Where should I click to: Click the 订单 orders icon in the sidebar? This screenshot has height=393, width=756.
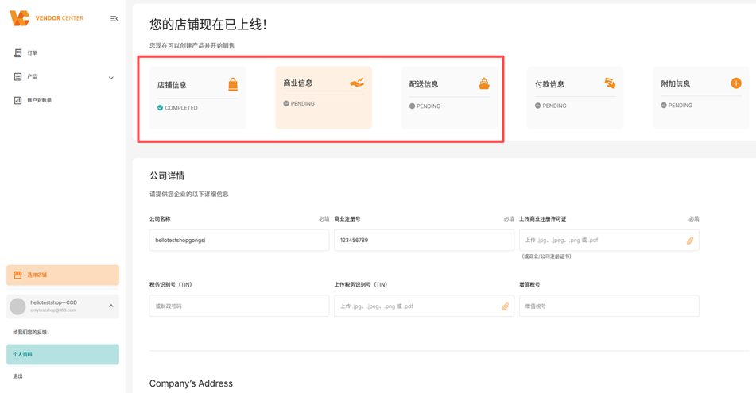(x=17, y=53)
